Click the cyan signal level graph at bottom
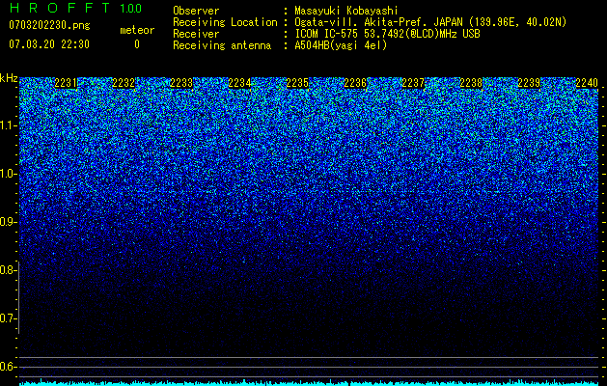 click(309, 383)
